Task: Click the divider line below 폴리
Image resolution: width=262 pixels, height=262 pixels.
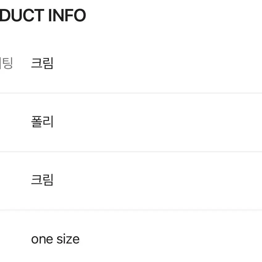Action: 131,152
